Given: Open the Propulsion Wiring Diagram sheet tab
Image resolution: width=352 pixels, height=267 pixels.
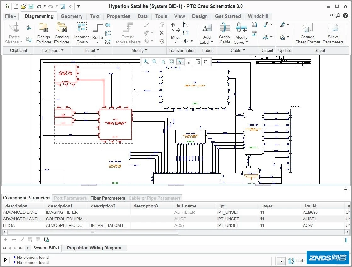Looking at the screenshot, I should pyautogui.click(x=94, y=248).
